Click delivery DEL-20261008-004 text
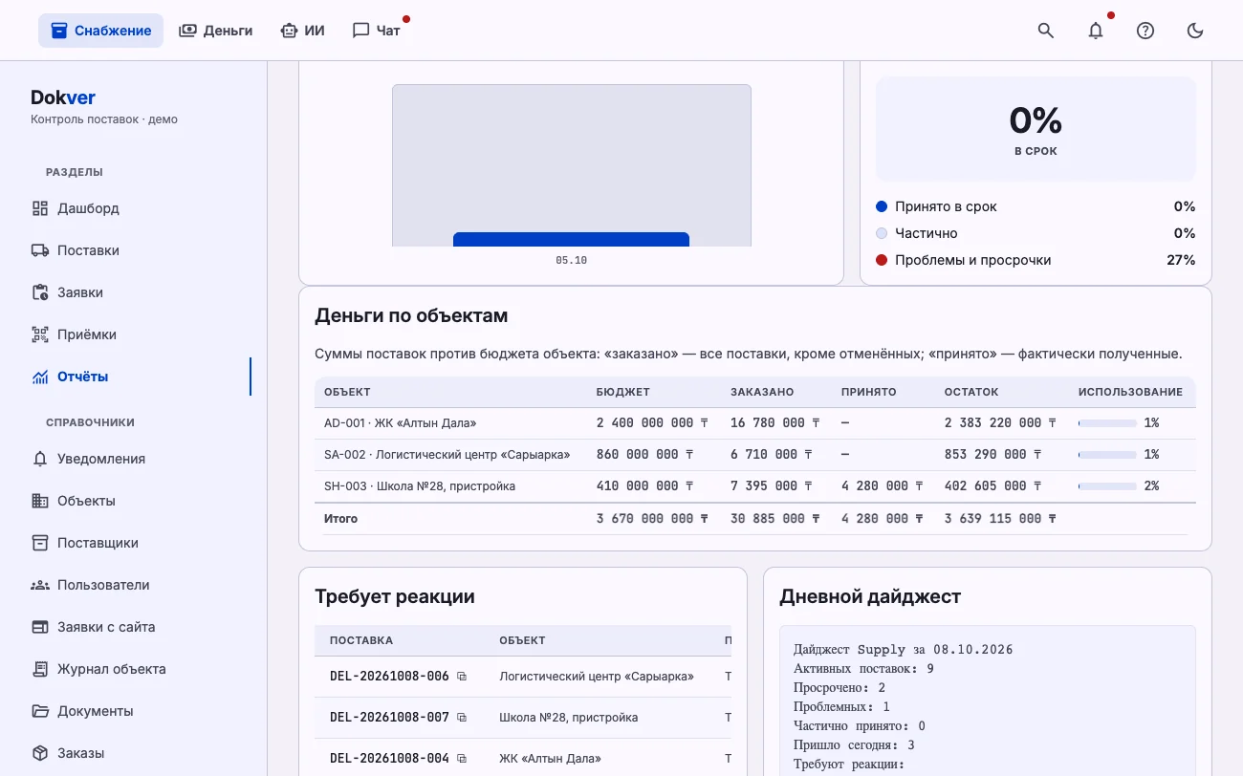The width and height of the screenshot is (1243, 776). point(389,759)
